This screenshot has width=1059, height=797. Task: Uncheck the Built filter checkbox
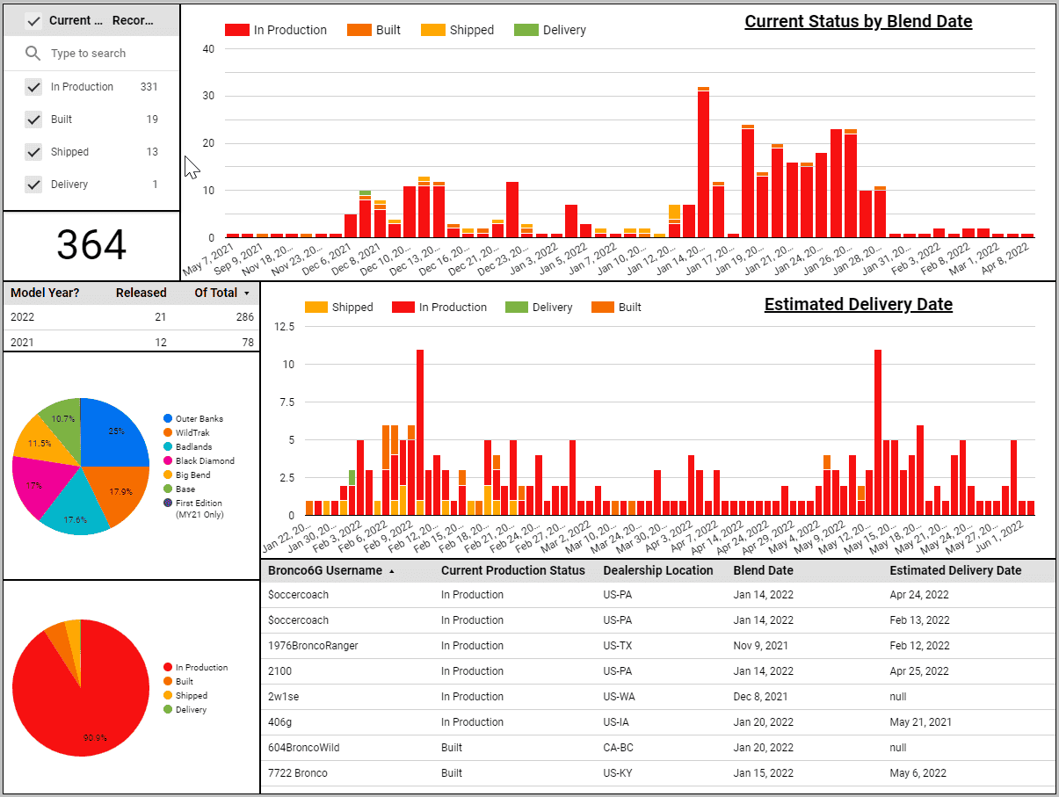33,120
